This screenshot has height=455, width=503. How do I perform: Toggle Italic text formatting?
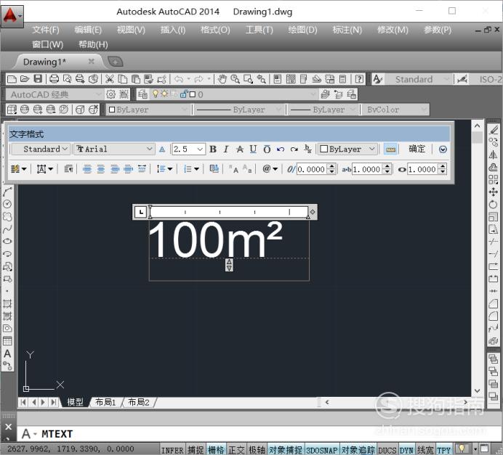coord(226,149)
